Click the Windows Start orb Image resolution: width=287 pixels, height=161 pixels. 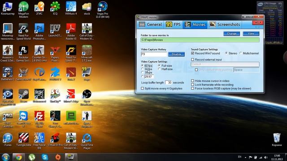(6, 157)
